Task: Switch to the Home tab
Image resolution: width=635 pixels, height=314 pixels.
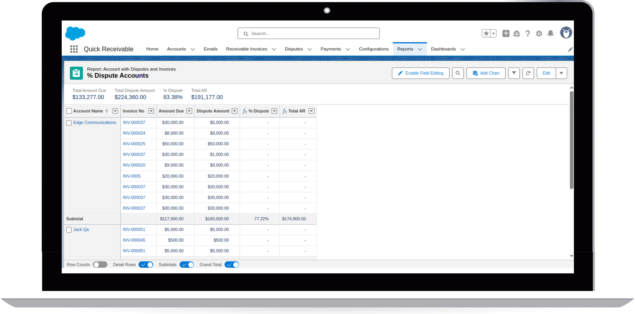Action: tap(152, 49)
